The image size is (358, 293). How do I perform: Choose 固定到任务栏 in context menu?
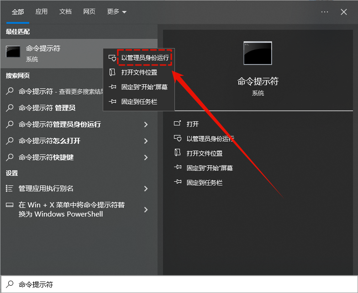tap(139, 102)
